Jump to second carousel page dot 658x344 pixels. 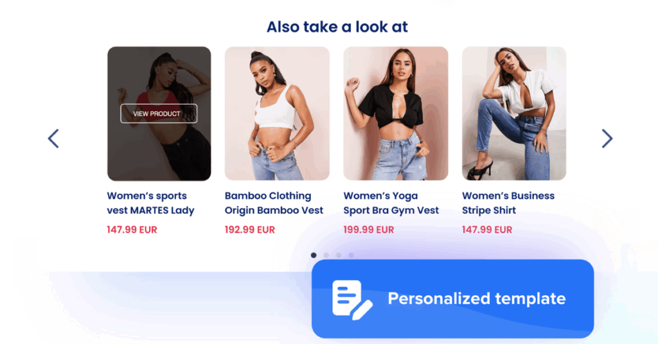(x=326, y=255)
